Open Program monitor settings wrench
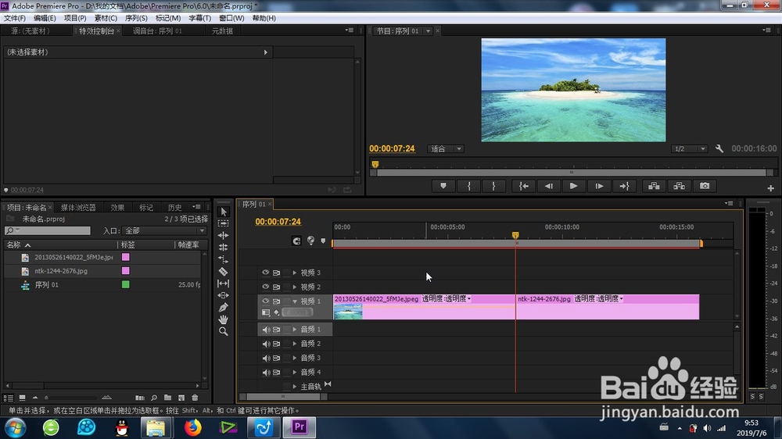782x439 pixels. tap(719, 148)
